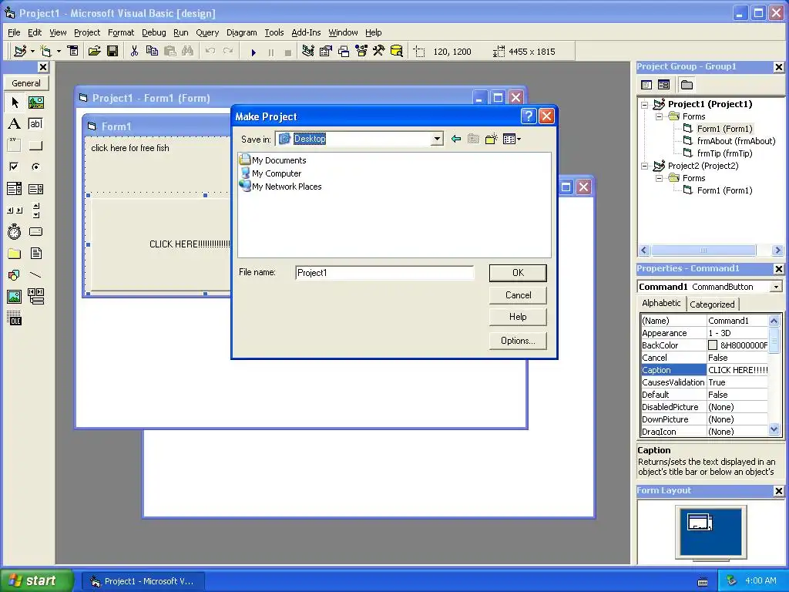Click Project1 taskbar button
This screenshot has height=592, width=789.
tap(143, 581)
